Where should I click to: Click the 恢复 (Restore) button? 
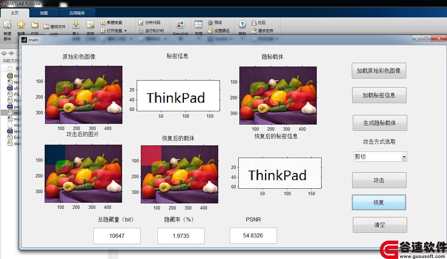coord(379,202)
